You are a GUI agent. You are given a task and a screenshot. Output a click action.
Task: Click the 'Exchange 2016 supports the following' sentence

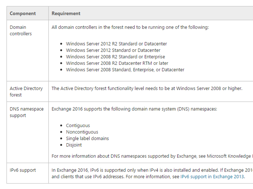coord(134,109)
